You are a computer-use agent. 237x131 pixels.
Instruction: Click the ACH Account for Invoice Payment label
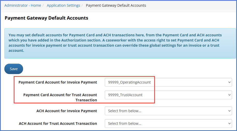click(x=66, y=111)
